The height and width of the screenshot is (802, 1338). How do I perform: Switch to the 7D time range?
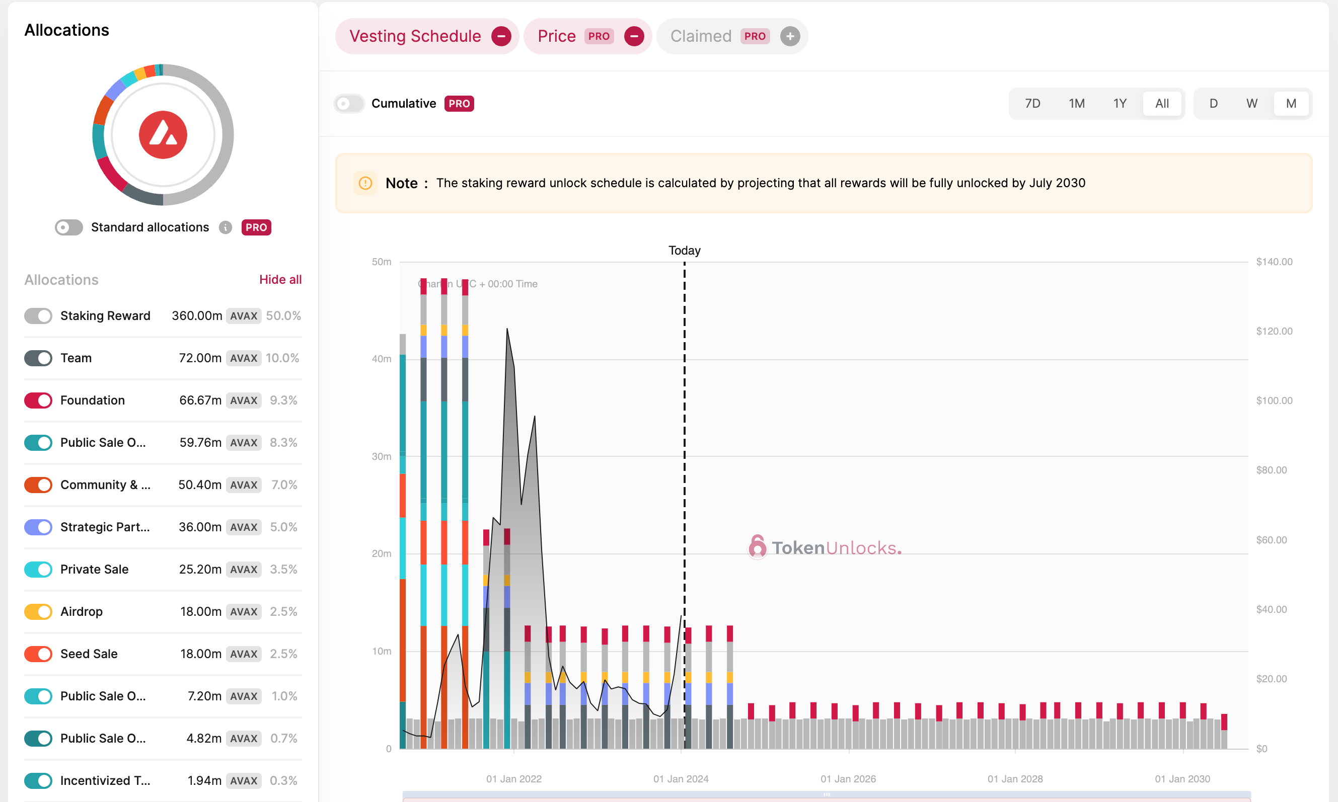coord(1032,104)
